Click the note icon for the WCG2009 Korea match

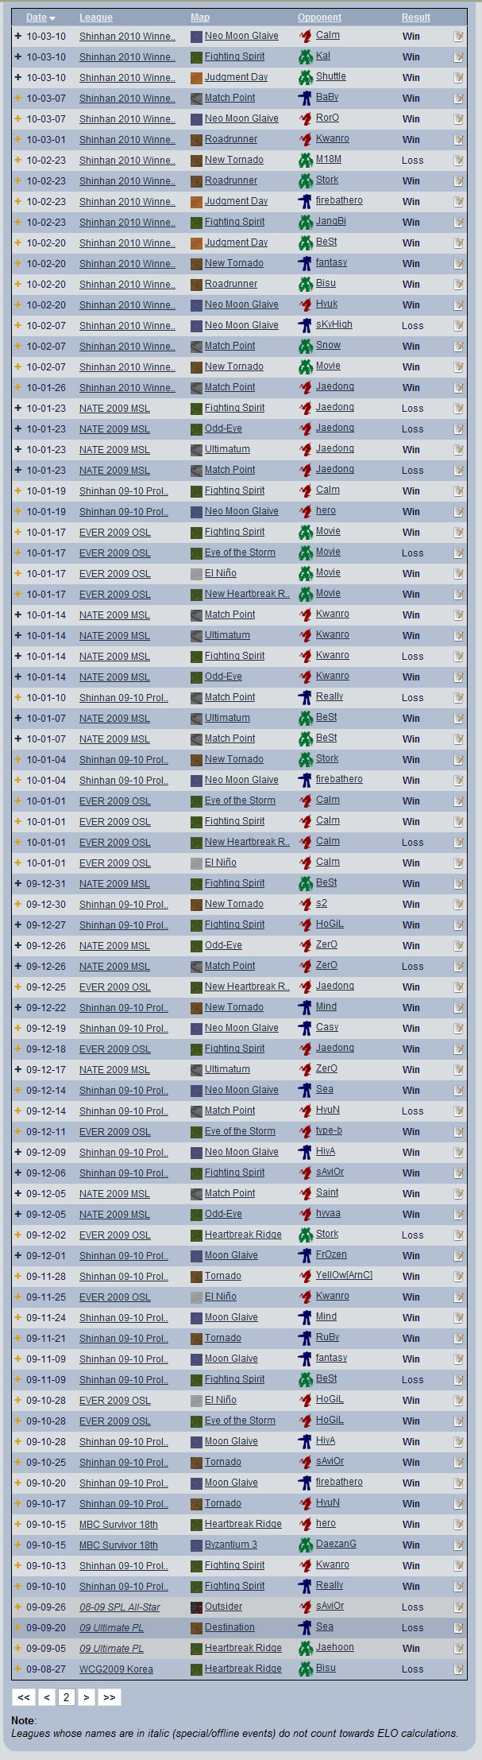click(x=458, y=1669)
